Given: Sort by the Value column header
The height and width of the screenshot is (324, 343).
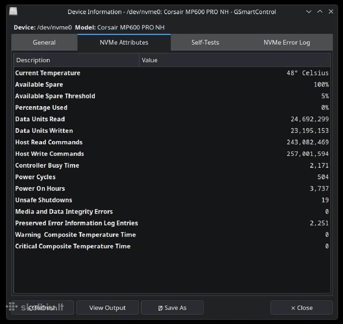Looking at the screenshot, I should pos(235,60).
